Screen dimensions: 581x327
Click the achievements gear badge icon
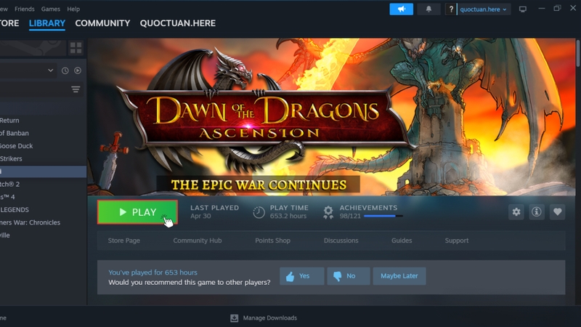click(328, 212)
